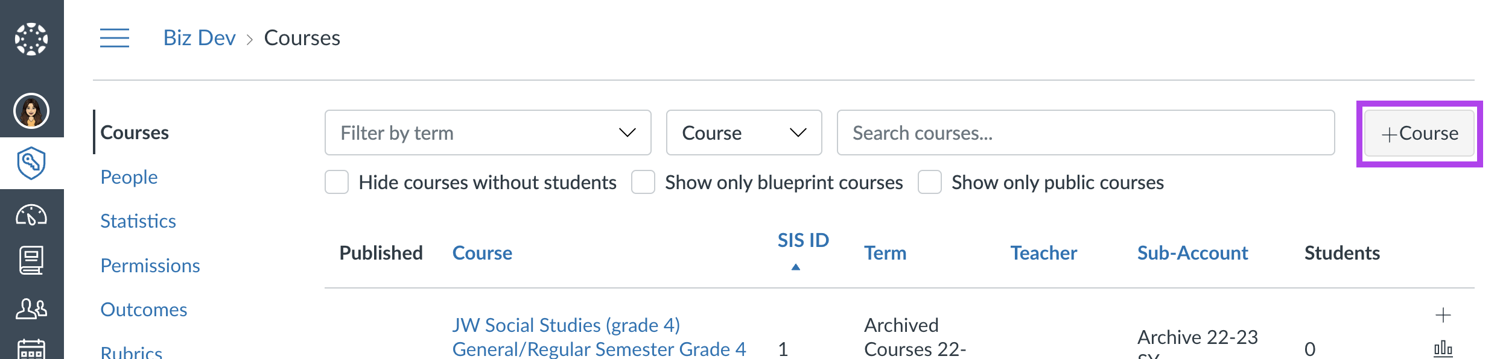This screenshot has height=359, width=1500.
Task: Open Permissions in account menu
Action: click(150, 266)
